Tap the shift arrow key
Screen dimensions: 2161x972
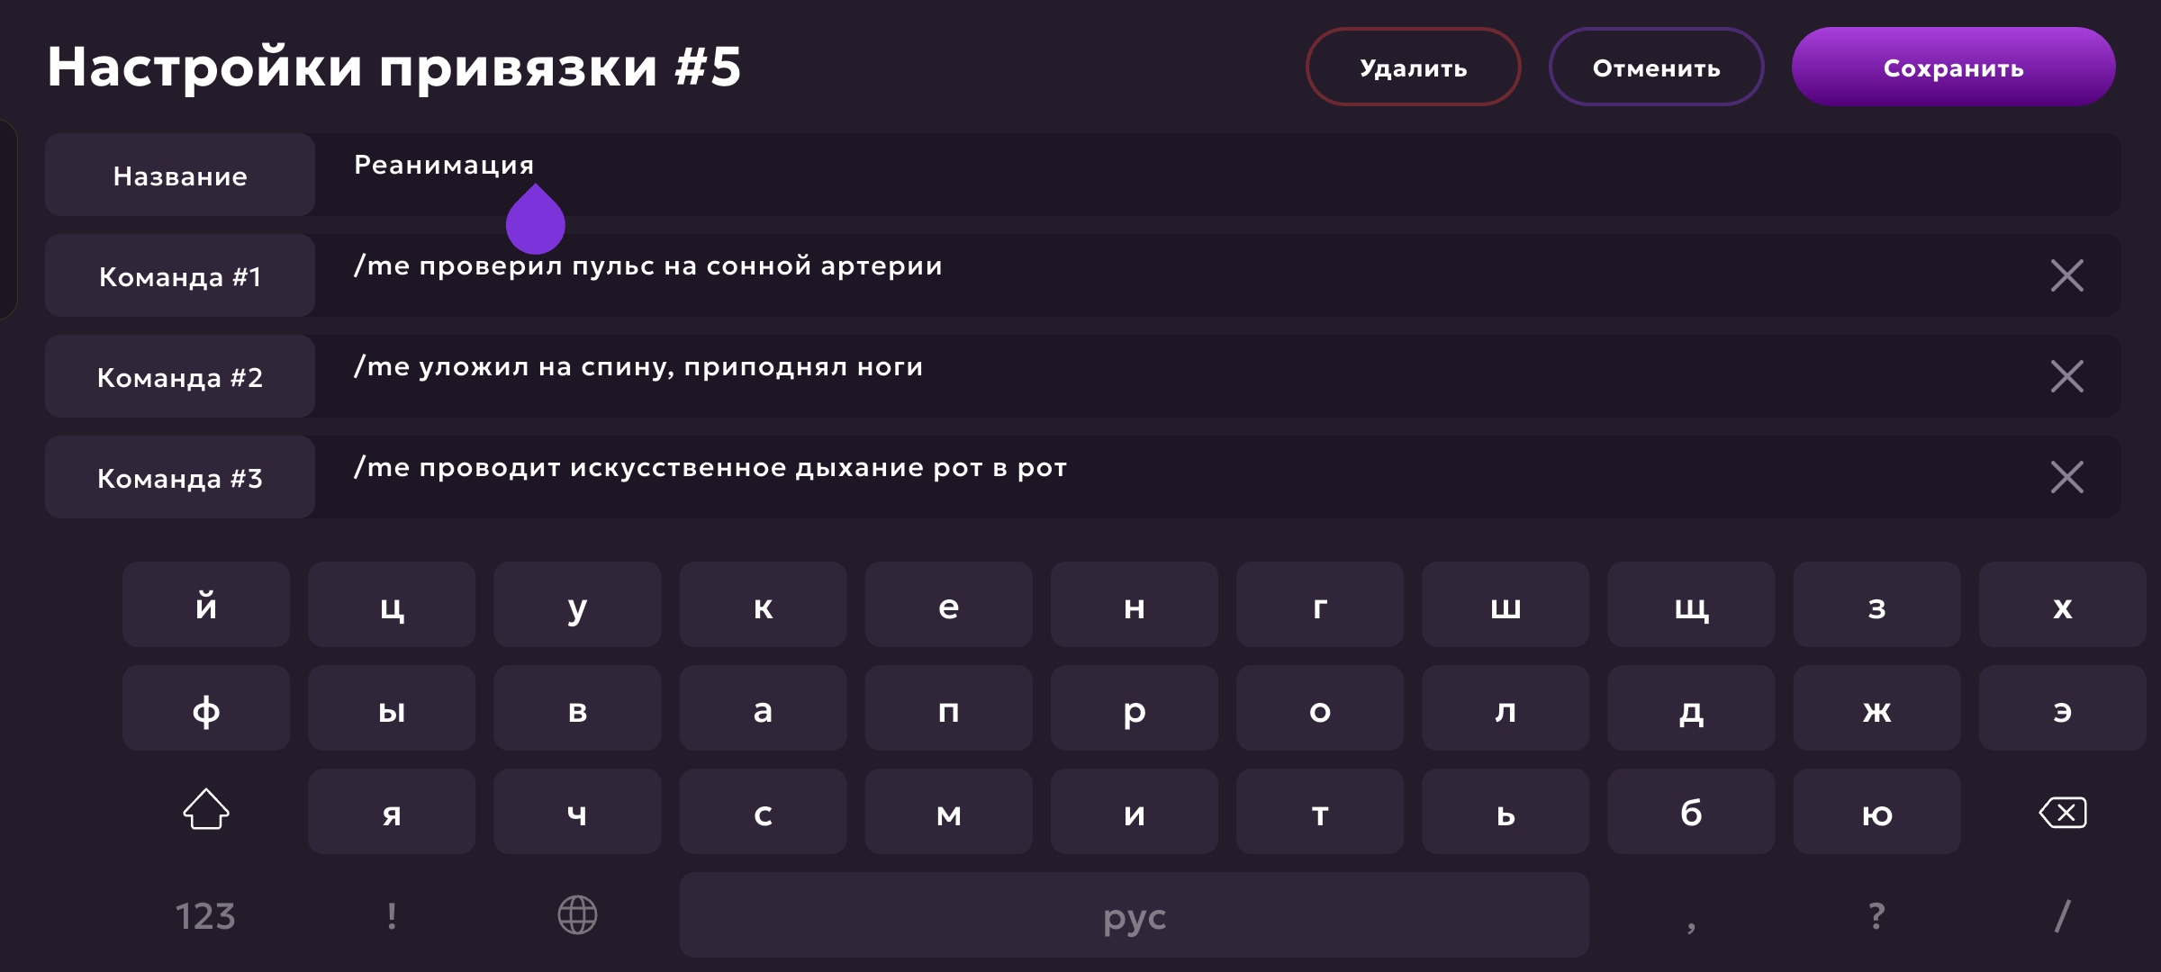pos(206,810)
